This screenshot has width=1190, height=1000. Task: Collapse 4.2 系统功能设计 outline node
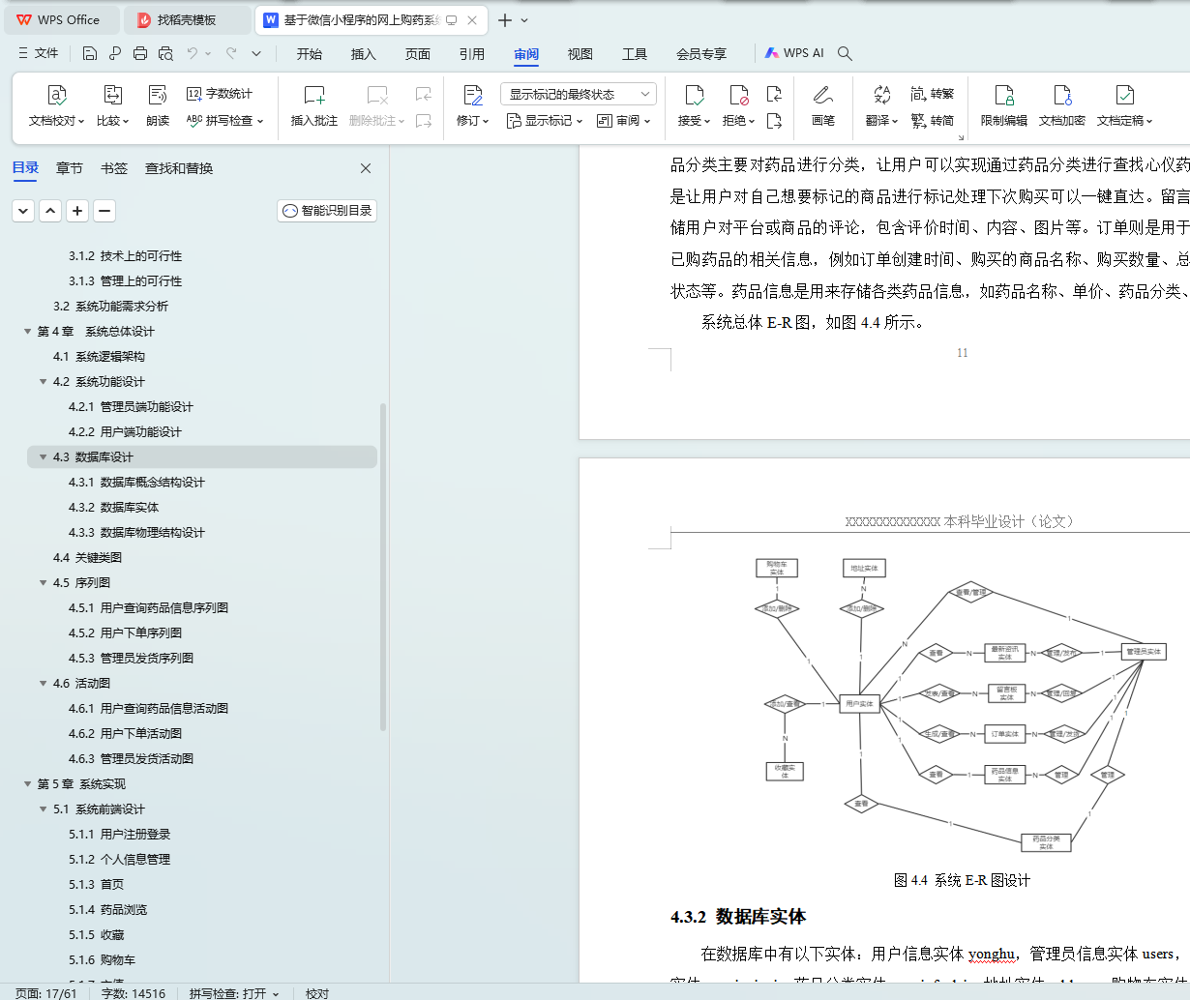click(43, 381)
